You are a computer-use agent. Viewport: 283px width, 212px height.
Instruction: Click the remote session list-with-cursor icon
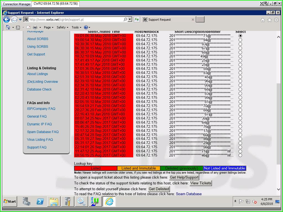(x=266, y=4)
